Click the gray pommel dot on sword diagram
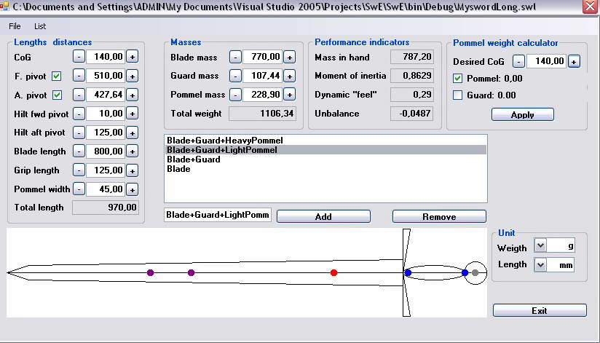Screen dimensions: 600x343 (475, 272)
